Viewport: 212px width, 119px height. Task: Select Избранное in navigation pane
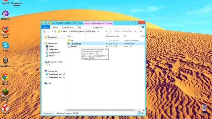click(x=52, y=37)
